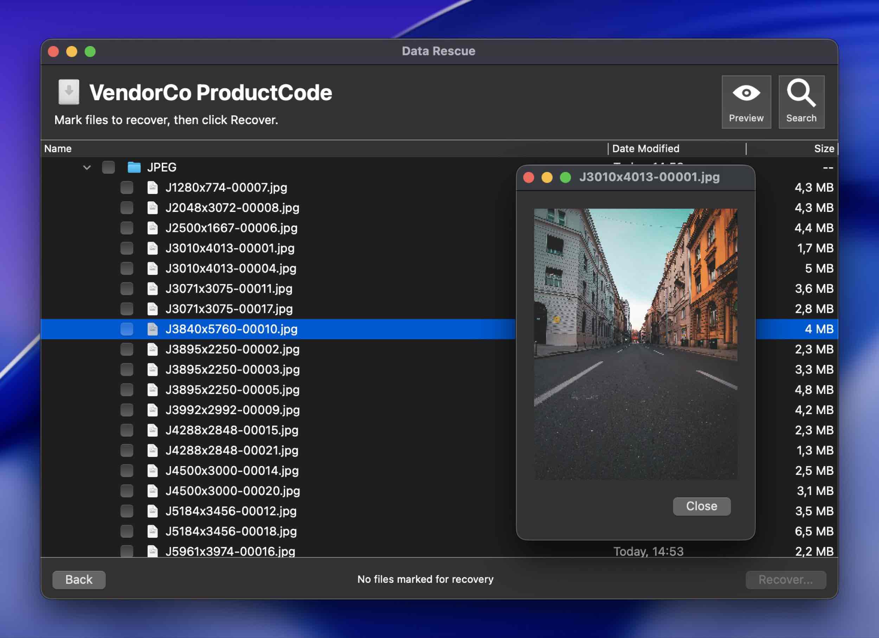
Task: Collapse the JPEG folder tree
Action: (87, 167)
